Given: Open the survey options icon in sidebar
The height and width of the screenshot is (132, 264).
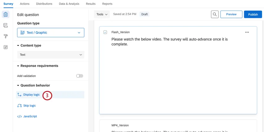Looking at the screenshot, I should coord(5,47).
